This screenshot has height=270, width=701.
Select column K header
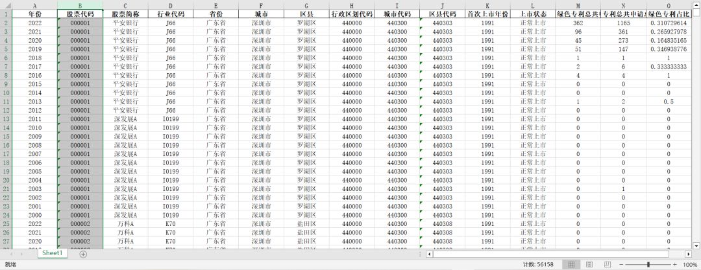487,6
